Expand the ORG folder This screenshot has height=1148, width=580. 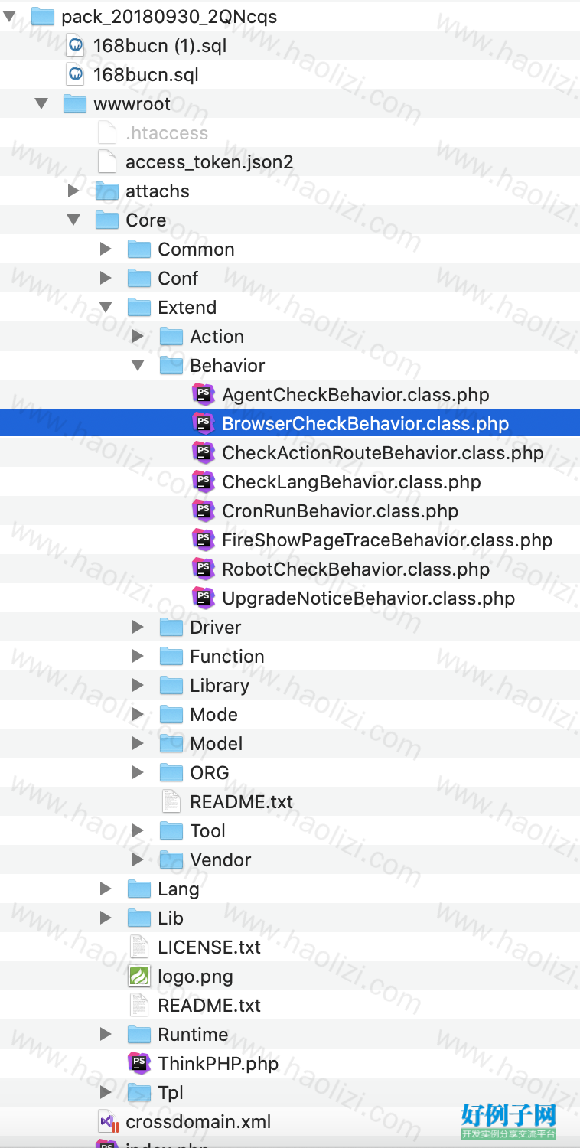(x=138, y=772)
